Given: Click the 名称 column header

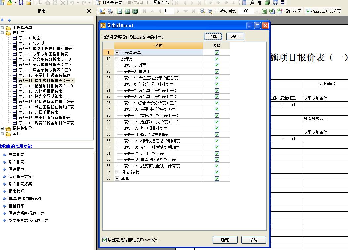Looking at the screenshot, I should 159,46.
